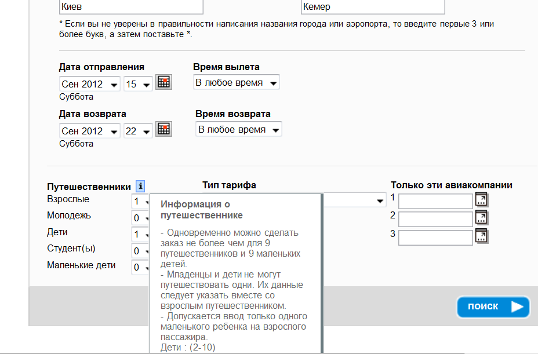Expand the return month dropdown
Screen dimensions: 538x354
[x=90, y=131]
